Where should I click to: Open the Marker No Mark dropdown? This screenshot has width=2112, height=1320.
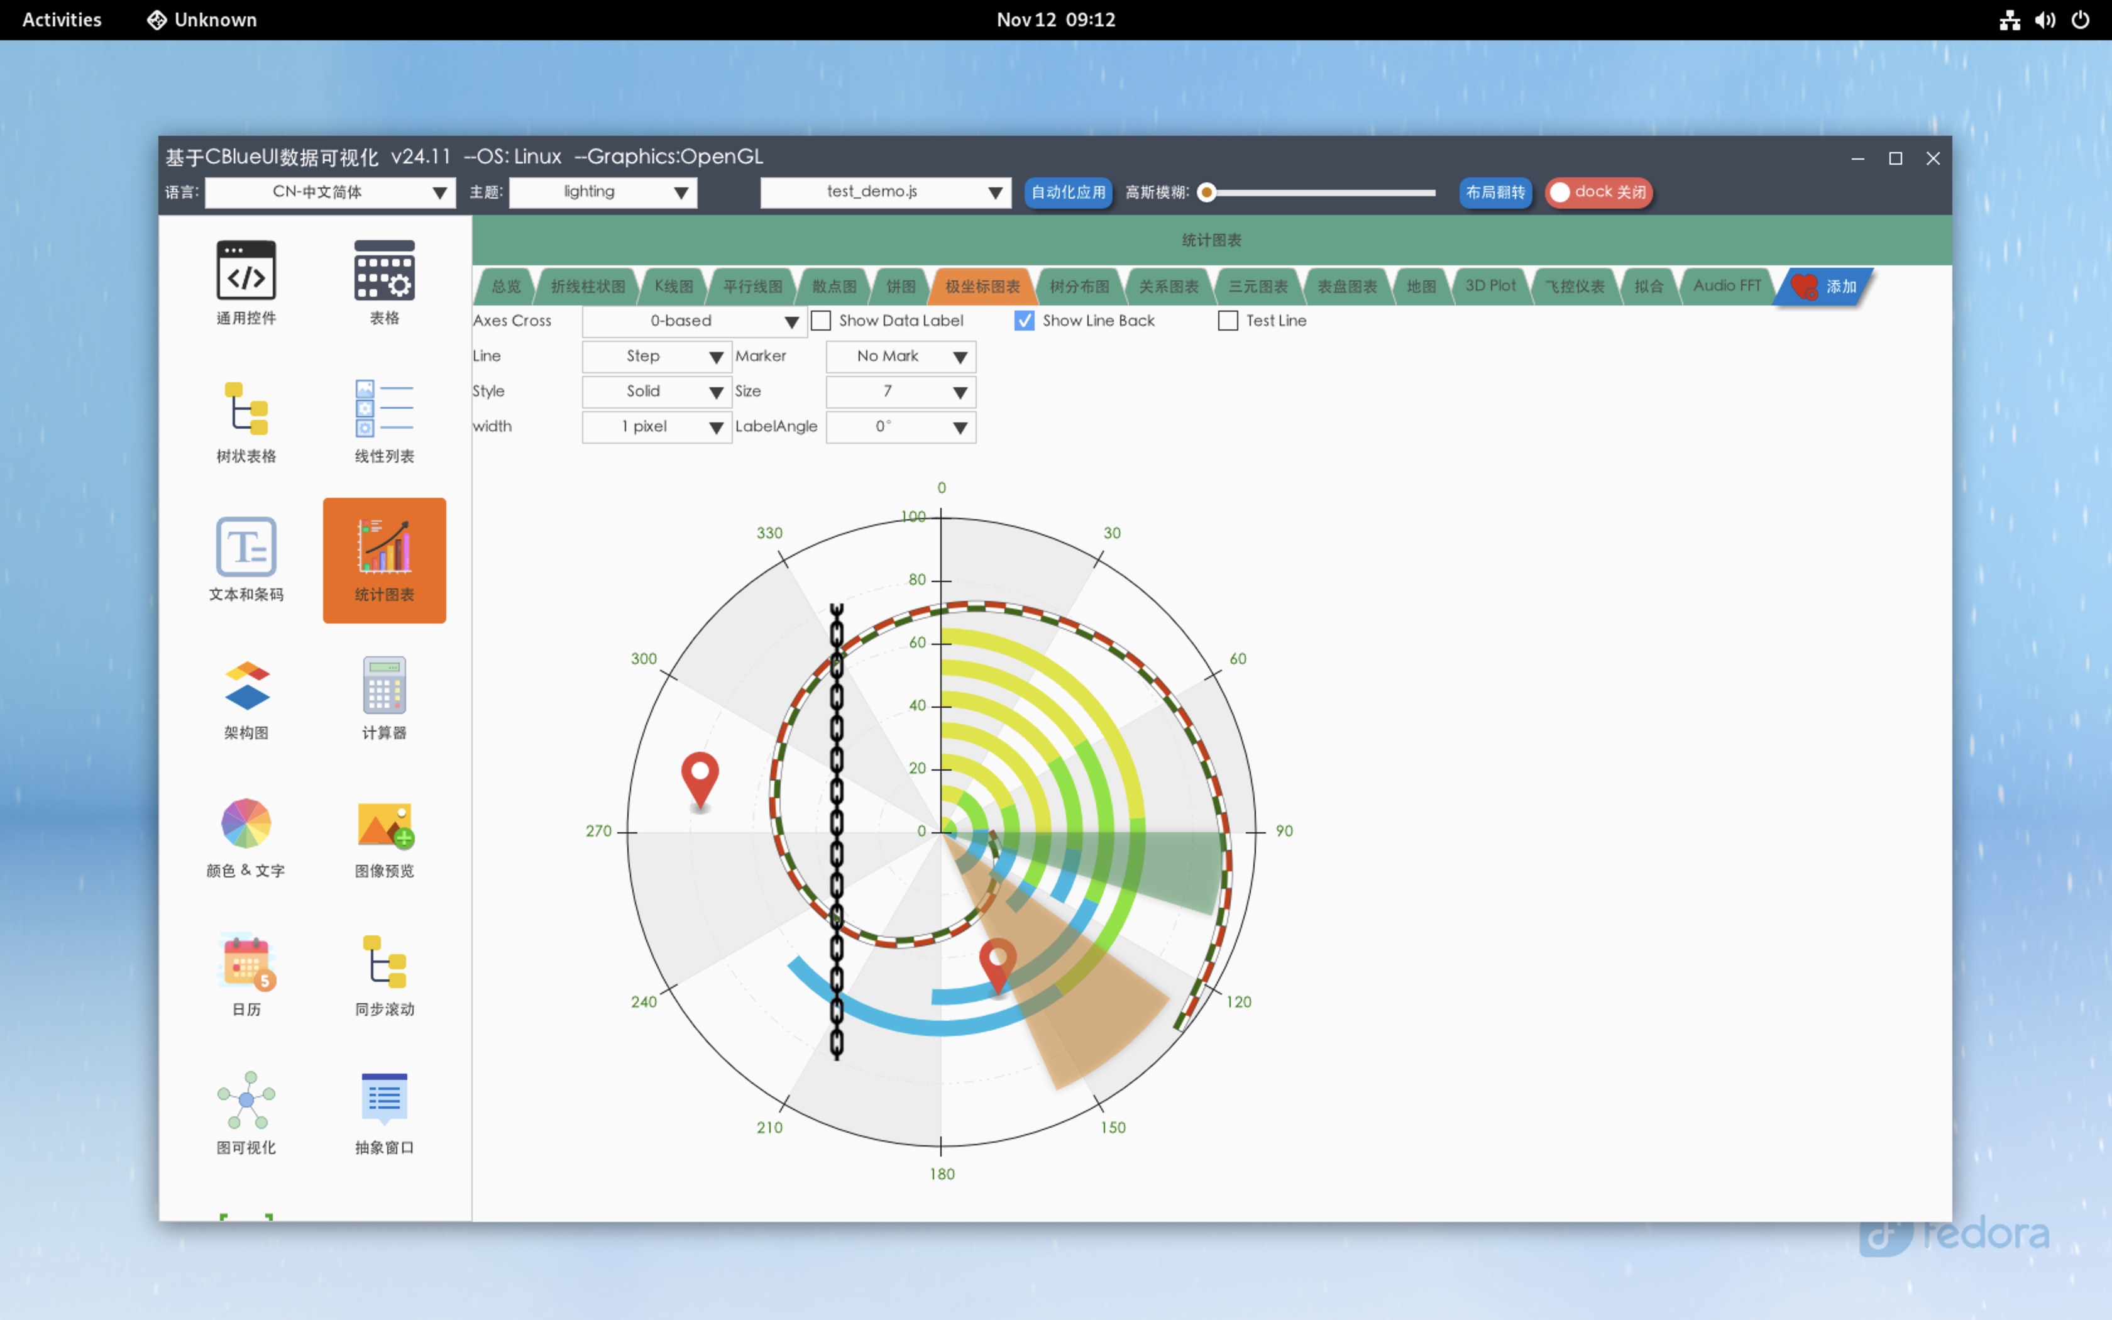point(901,356)
